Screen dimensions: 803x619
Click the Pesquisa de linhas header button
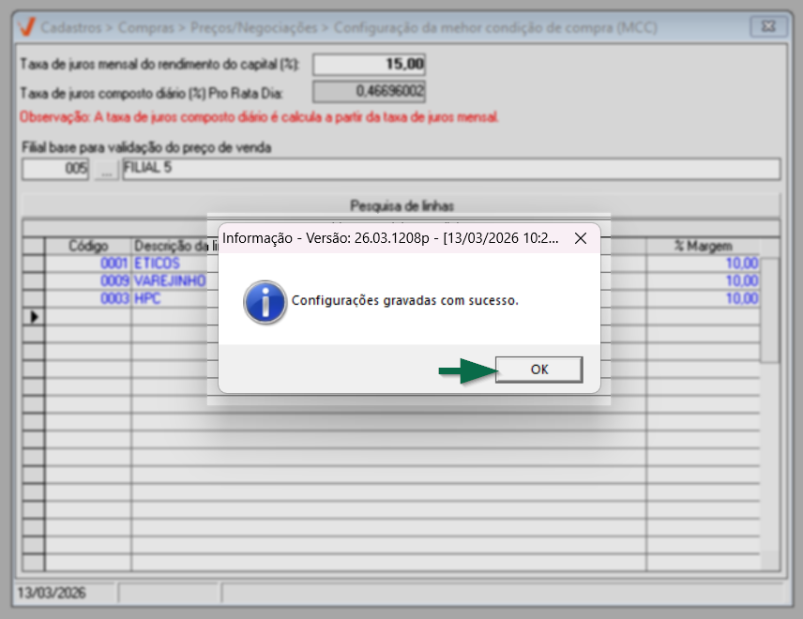401,205
